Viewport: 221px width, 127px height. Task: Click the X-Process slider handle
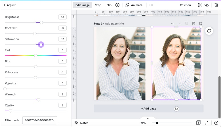pyautogui.click(x=35, y=78)
